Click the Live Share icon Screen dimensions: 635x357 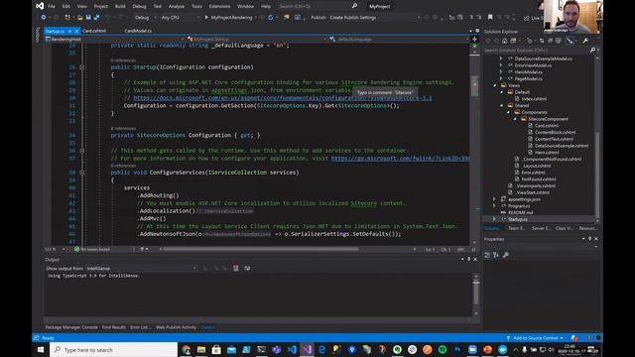point(527,18)
